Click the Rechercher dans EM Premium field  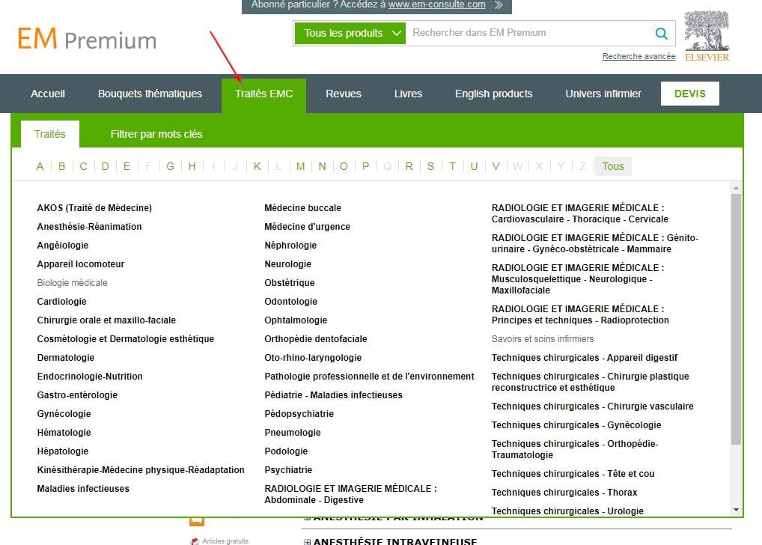click(x=528, y=33)
